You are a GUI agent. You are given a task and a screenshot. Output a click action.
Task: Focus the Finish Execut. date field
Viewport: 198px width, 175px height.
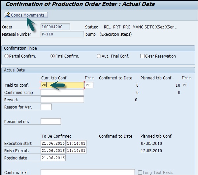coord(53,151)
